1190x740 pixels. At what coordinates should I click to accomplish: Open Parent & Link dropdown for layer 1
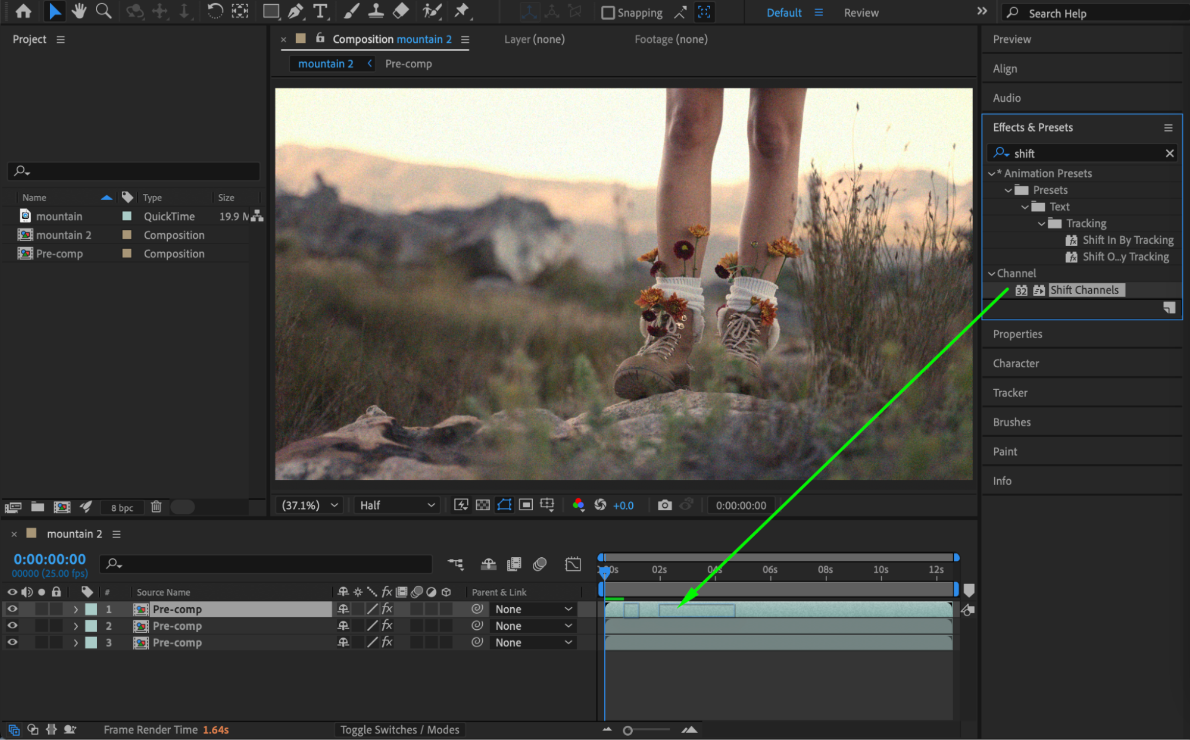point(533,609)
